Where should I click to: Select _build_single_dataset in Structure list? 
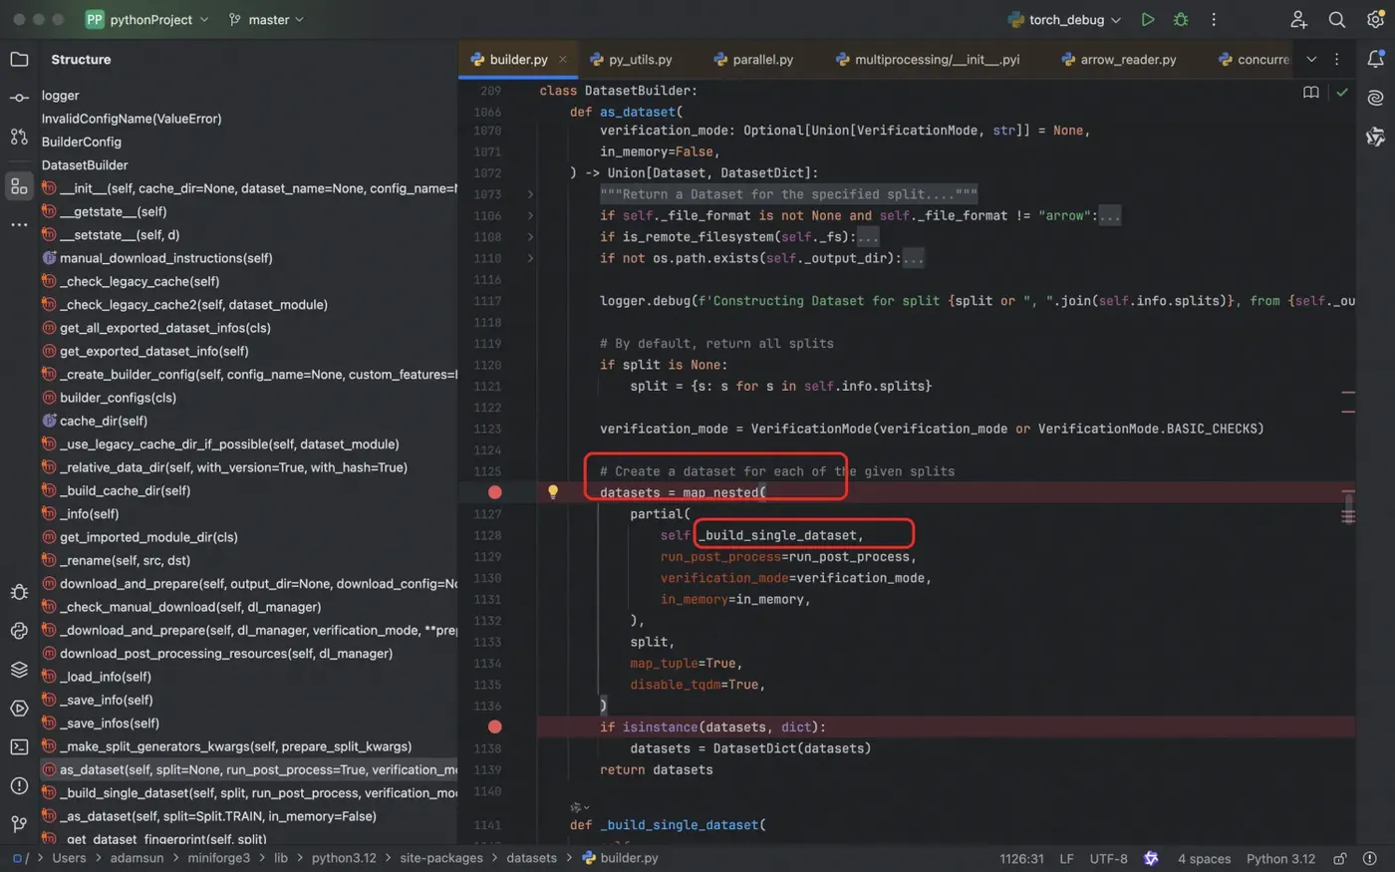pyautogui.click(x=249, y=793)
